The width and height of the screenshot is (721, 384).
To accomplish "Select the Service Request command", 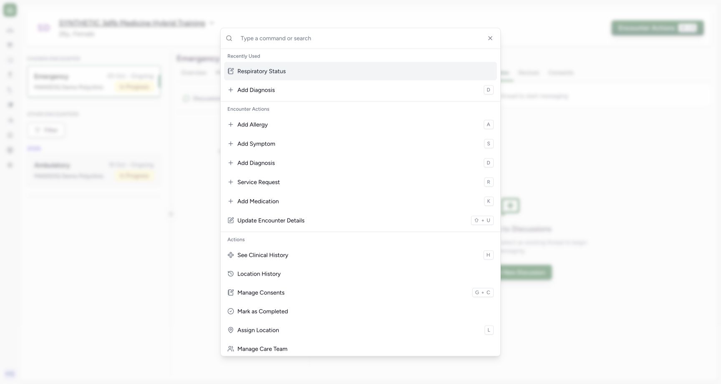I will [360, 182].
